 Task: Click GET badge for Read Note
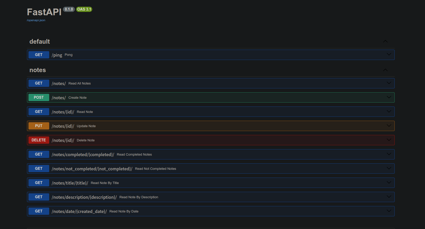pos(39,112)
